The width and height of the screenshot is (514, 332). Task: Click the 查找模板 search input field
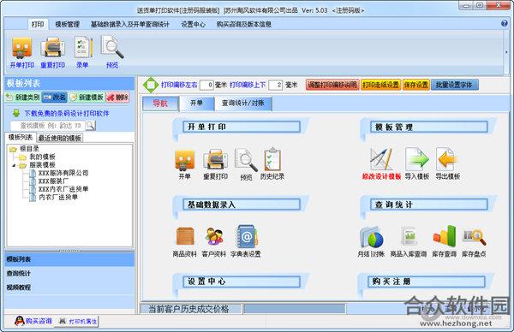(x=48, y=126)
